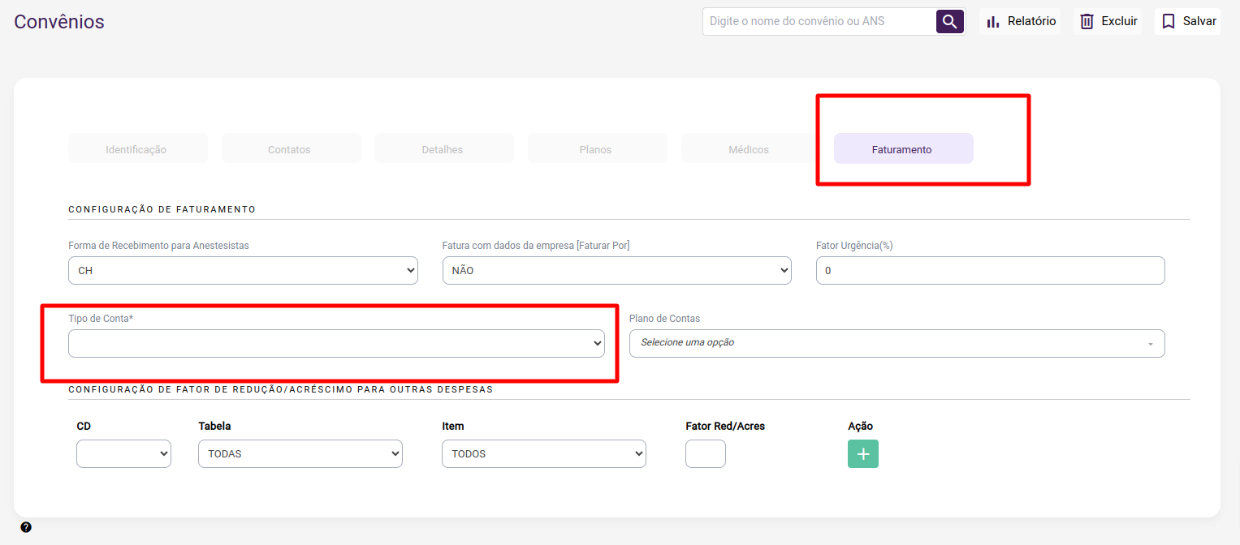Switch to the Médicos tab
This screenshot has height=545, width=1240.
[749, 149]
